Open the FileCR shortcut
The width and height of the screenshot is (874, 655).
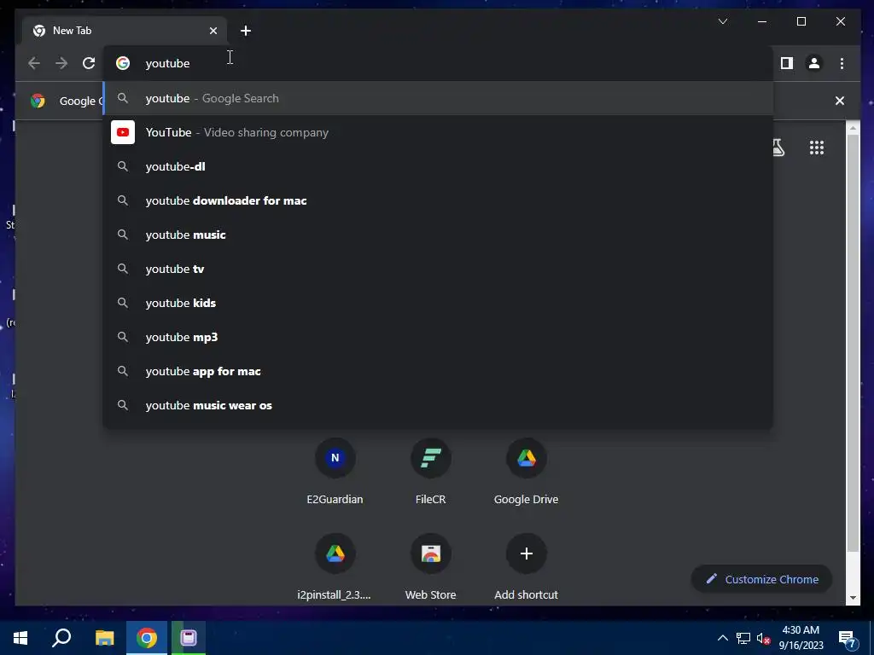pyautogui.click(x=430, y=472)
